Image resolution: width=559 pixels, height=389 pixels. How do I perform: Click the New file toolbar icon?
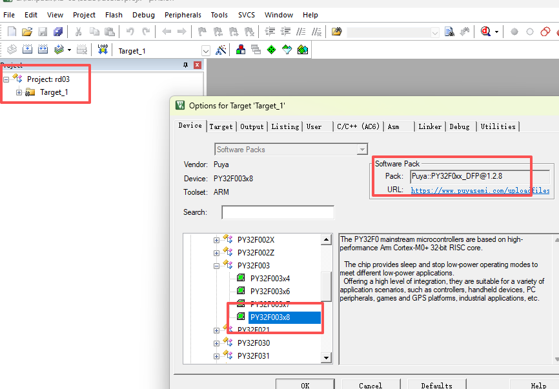pos(12,32)
